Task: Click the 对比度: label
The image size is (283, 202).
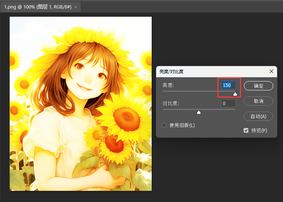Action: 171,103
